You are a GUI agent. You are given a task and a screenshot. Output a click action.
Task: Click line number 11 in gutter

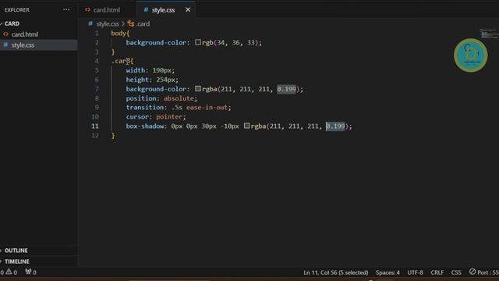coord(95,126)
